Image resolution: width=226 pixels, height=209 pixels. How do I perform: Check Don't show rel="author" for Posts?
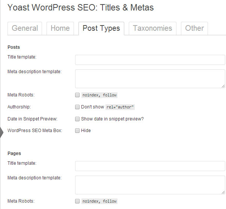pos(77,107)
